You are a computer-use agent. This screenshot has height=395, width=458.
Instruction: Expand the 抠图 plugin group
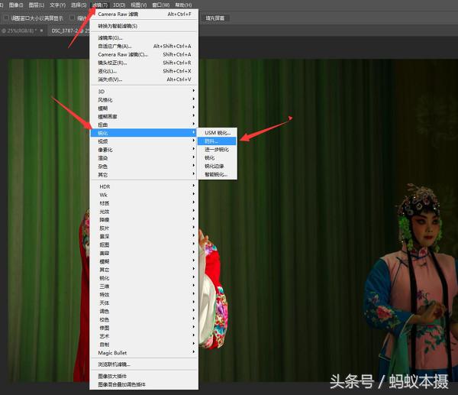144,244
